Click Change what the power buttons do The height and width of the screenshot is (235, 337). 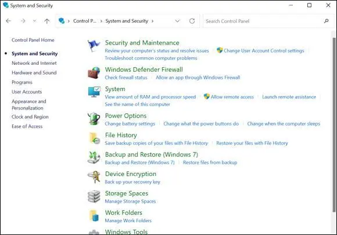point(201,124)
